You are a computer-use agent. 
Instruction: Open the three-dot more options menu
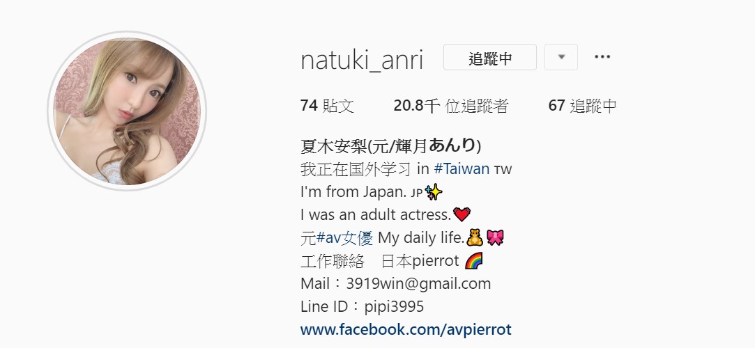602,56
